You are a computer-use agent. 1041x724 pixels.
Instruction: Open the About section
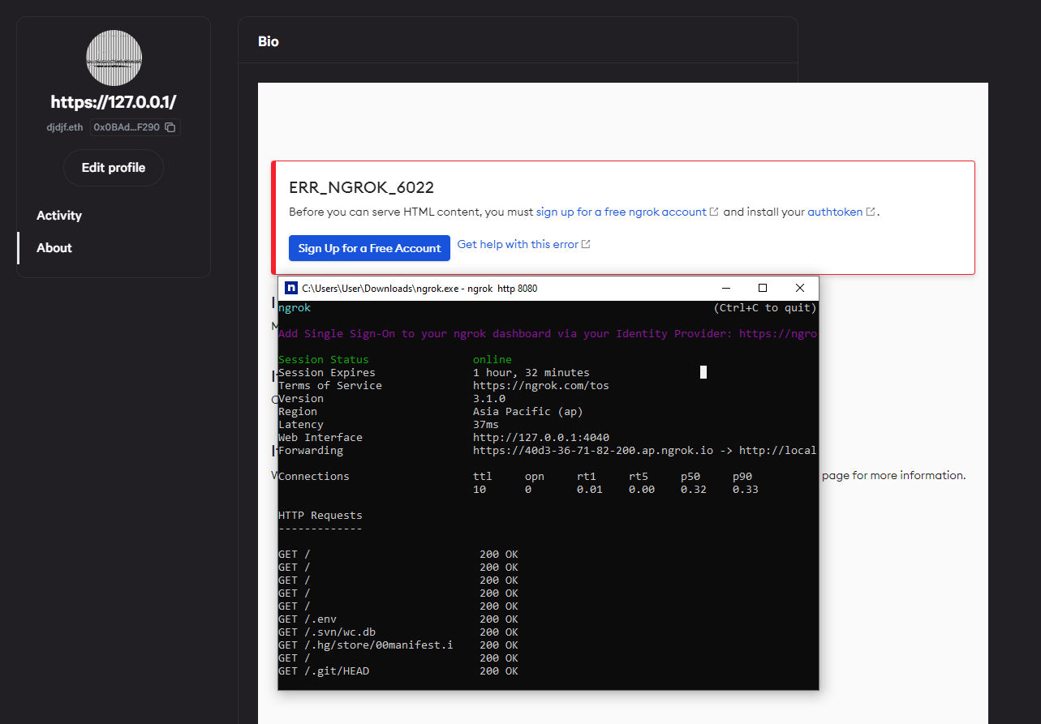pyautogui.click(x=54, y=248)
